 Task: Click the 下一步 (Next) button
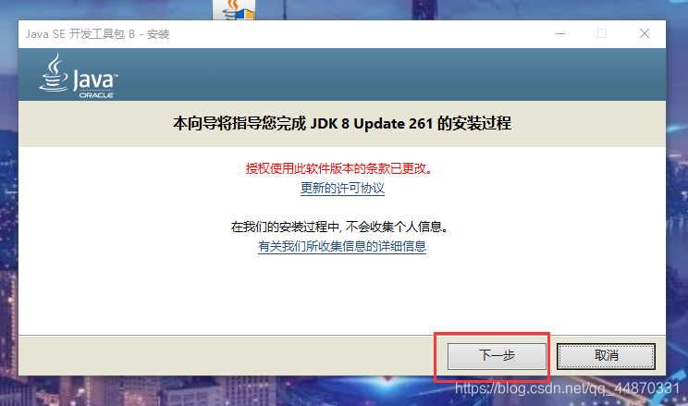pyautogui.click(x=497, y=355)
